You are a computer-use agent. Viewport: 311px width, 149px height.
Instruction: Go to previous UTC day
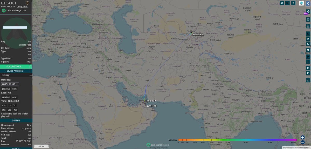point(6,89)
